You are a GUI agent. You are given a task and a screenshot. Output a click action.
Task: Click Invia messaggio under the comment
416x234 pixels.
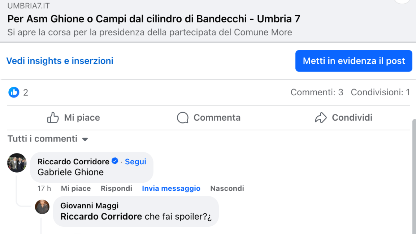(171, 188)
